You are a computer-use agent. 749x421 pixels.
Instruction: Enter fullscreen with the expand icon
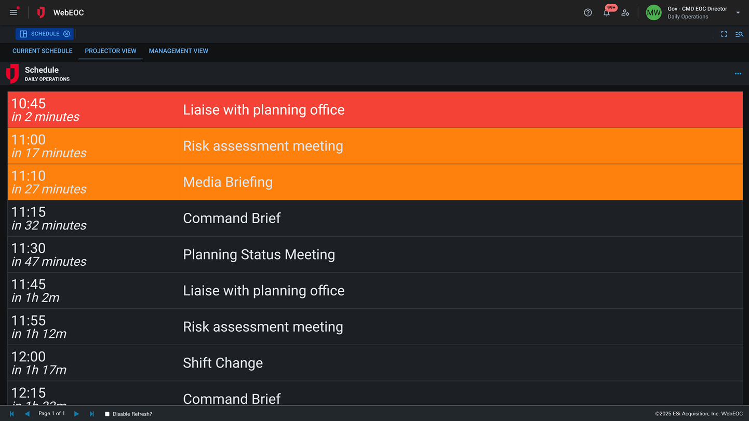[724, 34]
